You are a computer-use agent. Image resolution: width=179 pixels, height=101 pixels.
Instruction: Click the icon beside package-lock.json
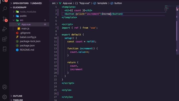[17, 41]
